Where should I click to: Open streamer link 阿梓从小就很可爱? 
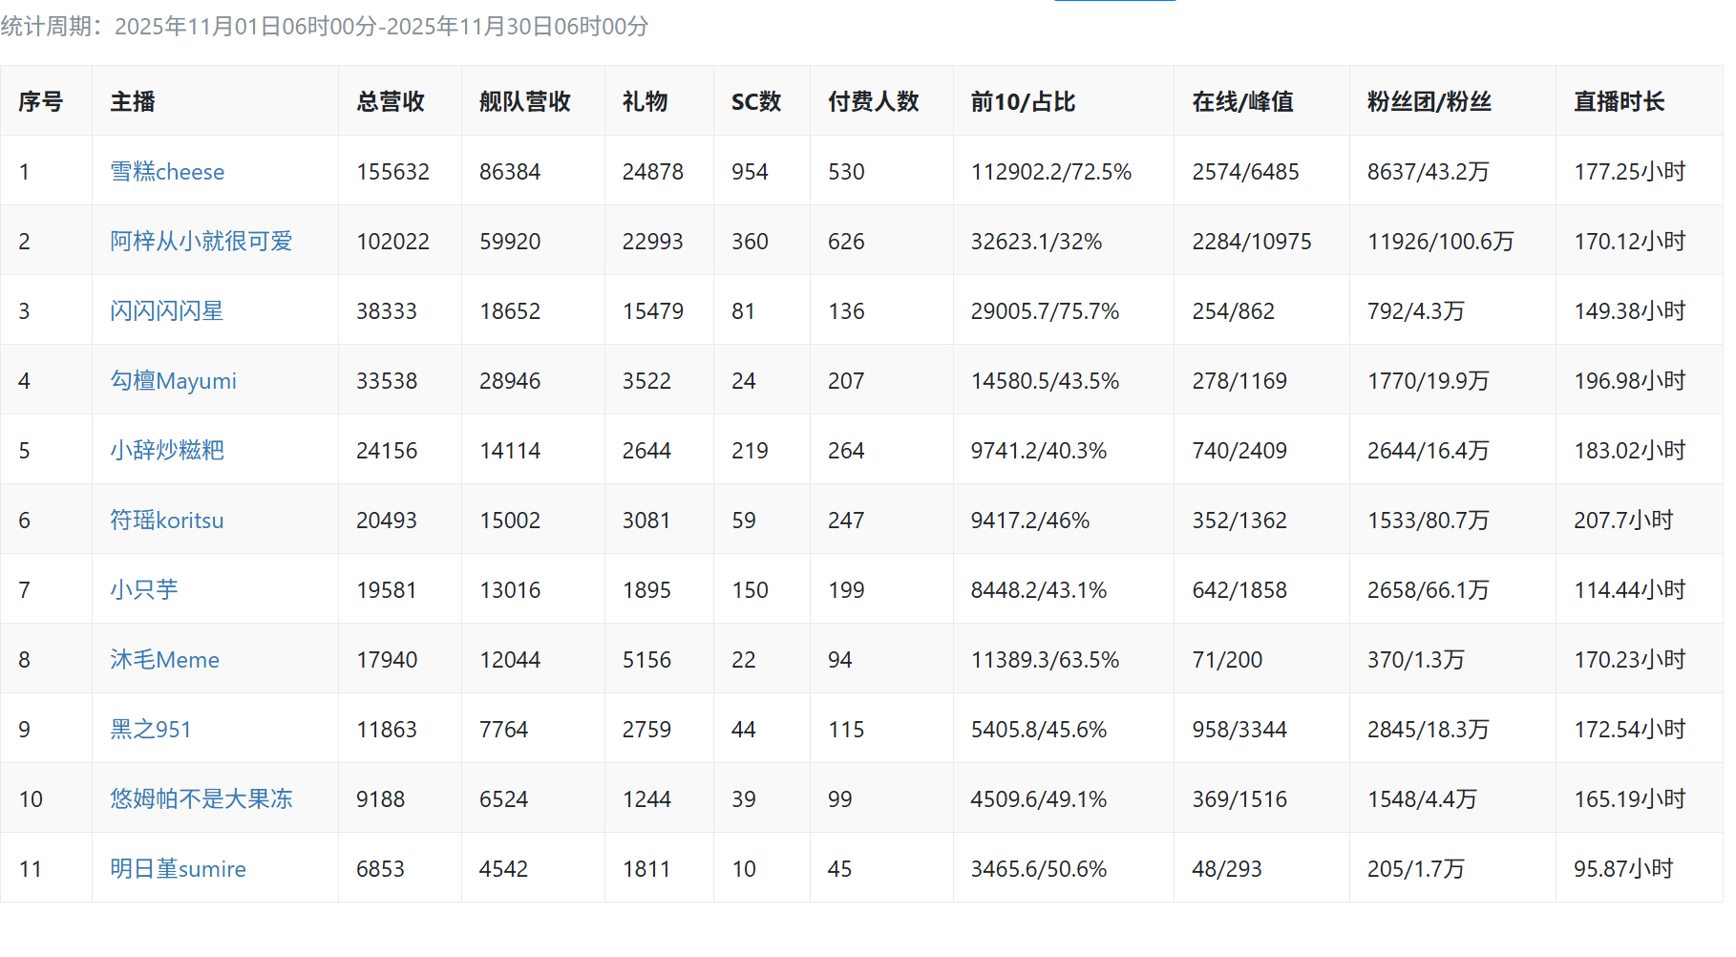201,242
